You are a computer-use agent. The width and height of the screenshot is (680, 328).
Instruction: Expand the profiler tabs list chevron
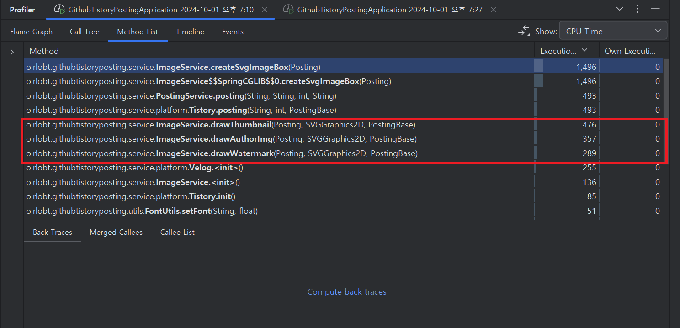coord(620,9)
